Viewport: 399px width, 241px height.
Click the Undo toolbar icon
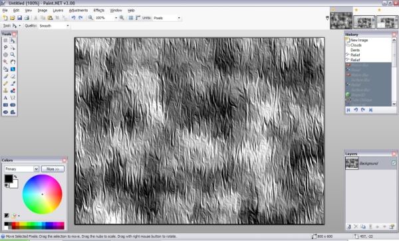coord(73,18)
